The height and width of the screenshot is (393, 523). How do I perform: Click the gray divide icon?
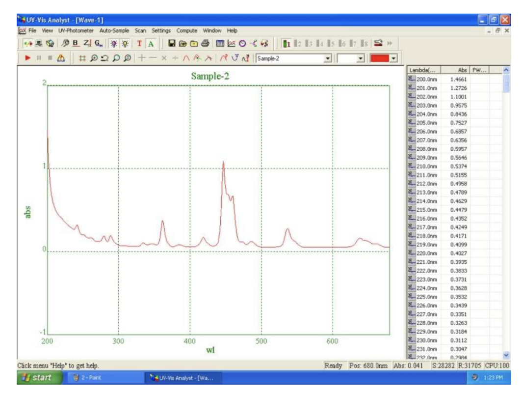pyautogui.click(x=175, y=58)
